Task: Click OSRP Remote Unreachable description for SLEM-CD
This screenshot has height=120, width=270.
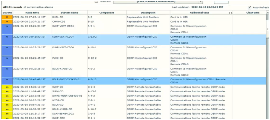Action: click(143, 92)
